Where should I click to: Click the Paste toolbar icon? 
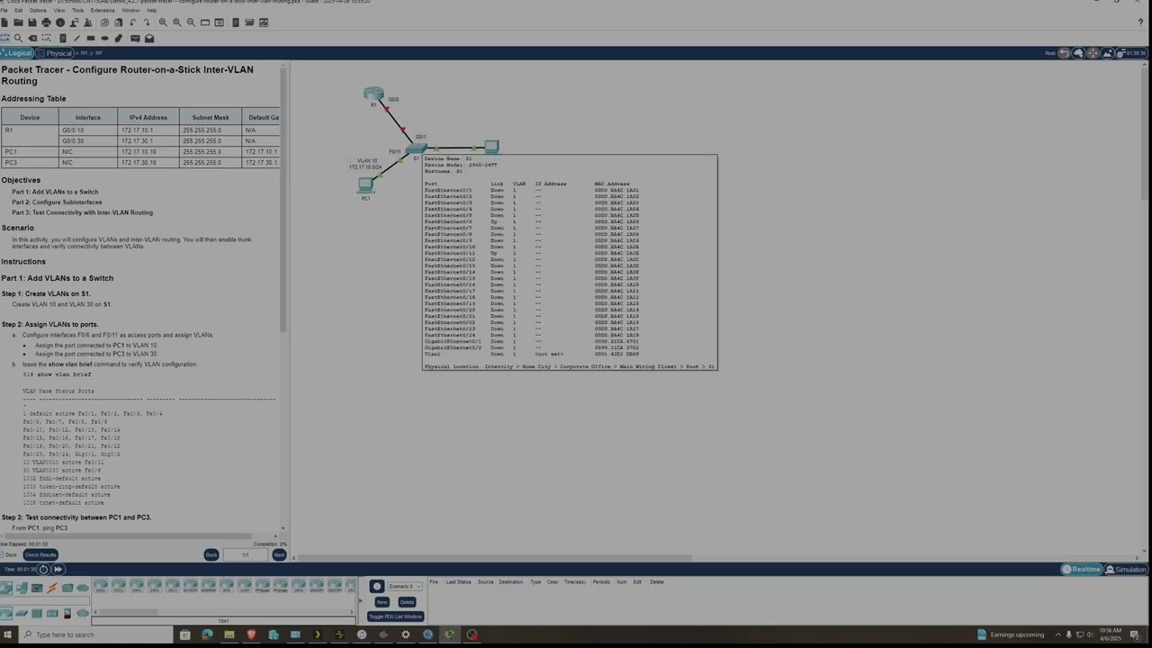point(118,22)
